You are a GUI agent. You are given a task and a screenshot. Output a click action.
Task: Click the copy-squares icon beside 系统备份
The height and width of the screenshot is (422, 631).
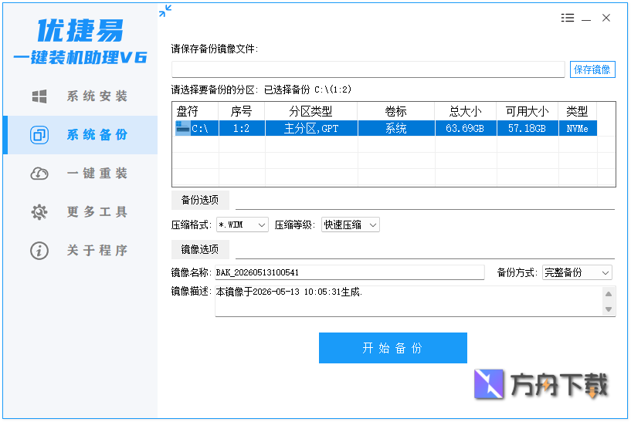[x=39, y=135]
